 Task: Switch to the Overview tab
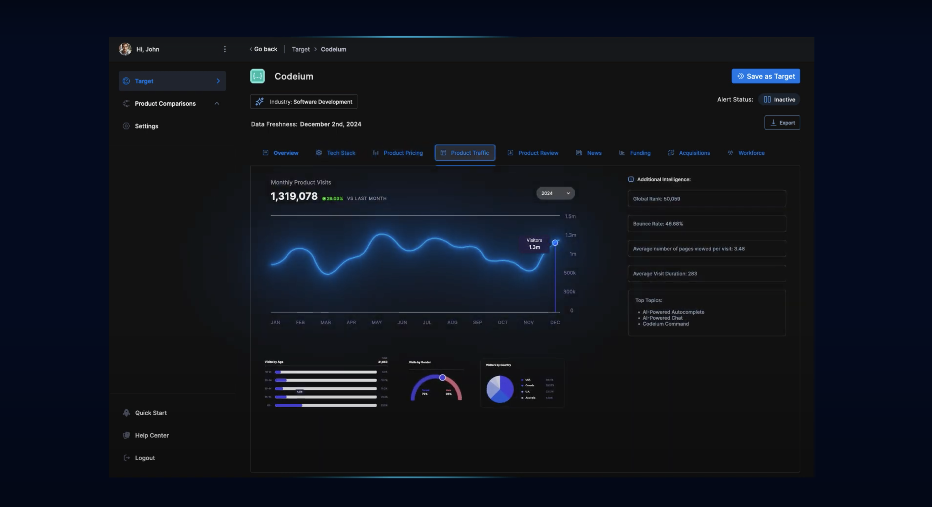point(281,152)
